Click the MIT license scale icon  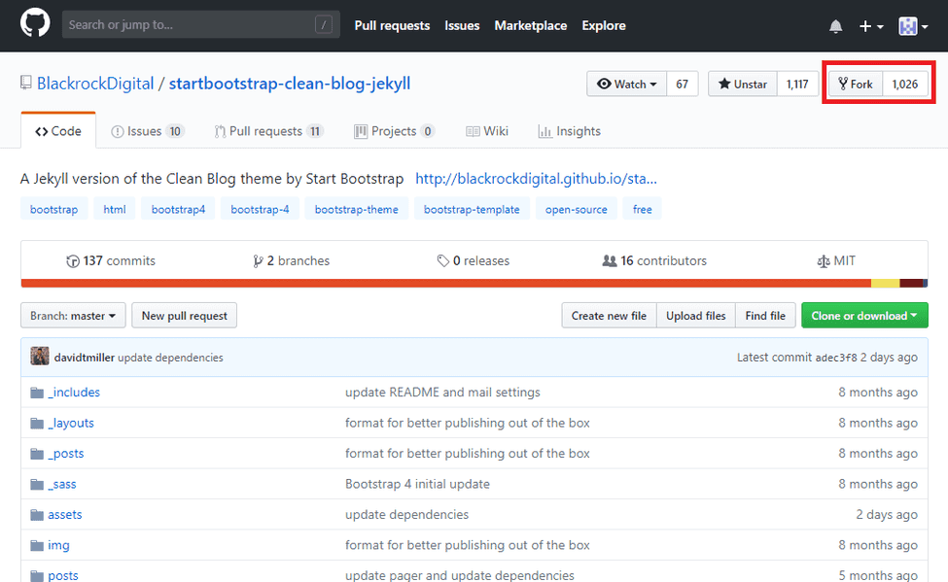coord(825,261)
